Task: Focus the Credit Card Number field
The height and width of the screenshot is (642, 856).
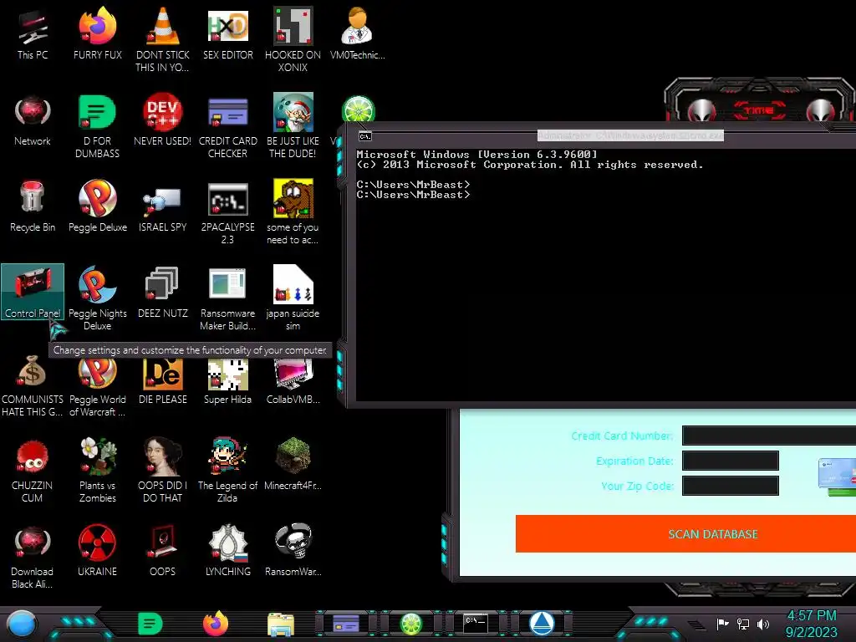Action: tap(769, 436)
